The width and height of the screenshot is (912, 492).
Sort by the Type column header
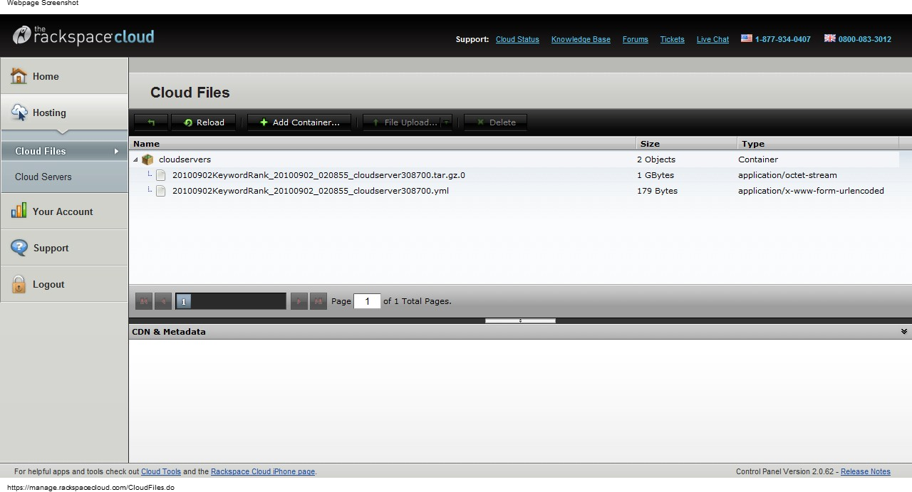click(x=819, y=143)
